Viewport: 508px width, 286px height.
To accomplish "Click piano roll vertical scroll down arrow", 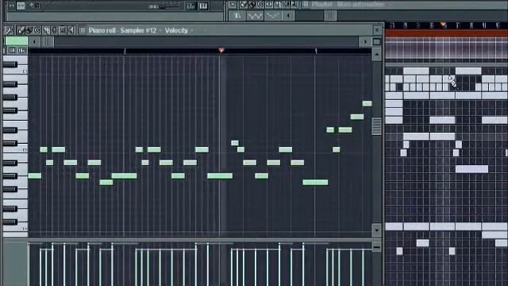I will tap(376, 230).
